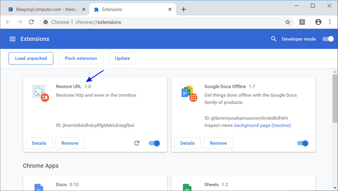Switch to the BleepingComputer.com tab
The image size is (338, 191).
43,9
